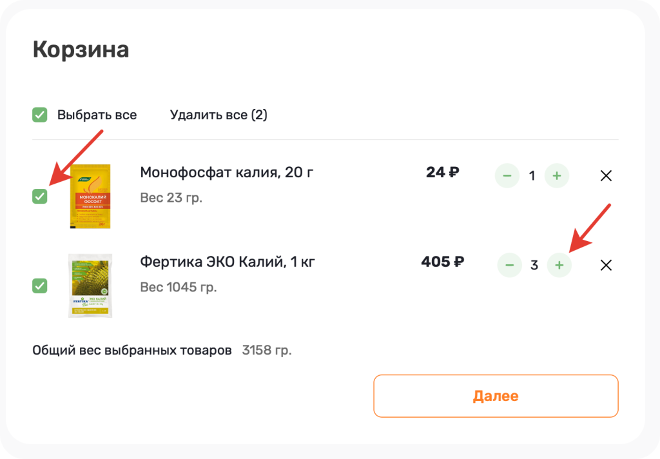660x459 pixels.
Task: Remove Монофосфат калия with the X icon
Action: [x=606, y=175]
